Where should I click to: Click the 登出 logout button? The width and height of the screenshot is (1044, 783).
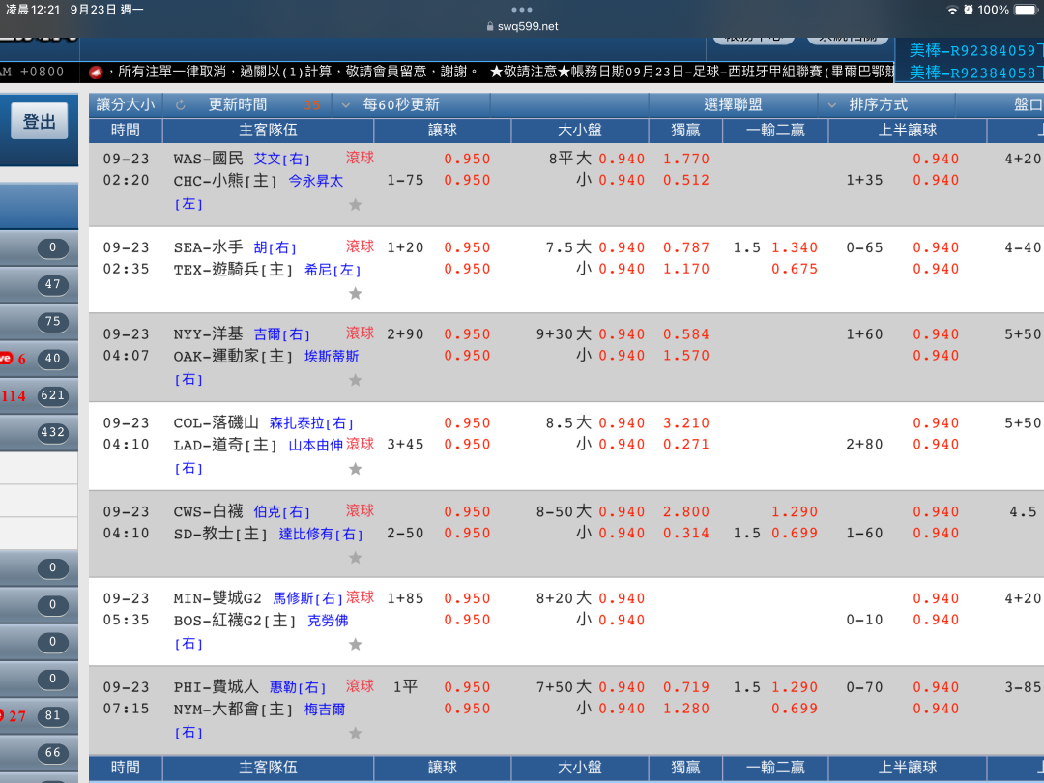click(x=40, y=121)
